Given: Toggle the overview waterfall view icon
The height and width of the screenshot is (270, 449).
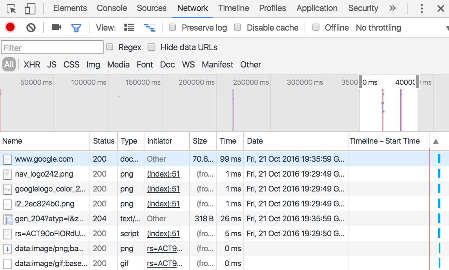Looking at the screenshot, I should tap(150, 27).
